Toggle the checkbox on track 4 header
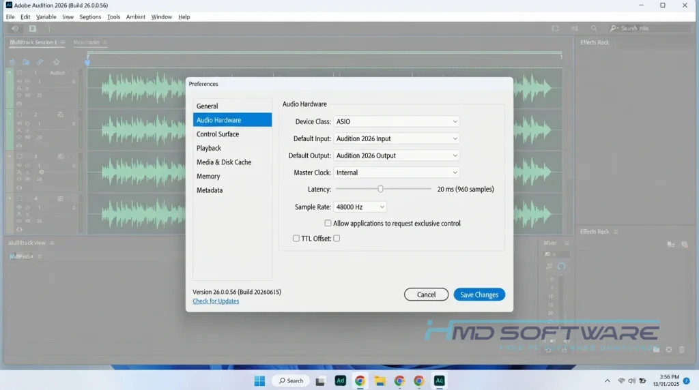The height and width of the screenshot is (390, 699). 19,198
